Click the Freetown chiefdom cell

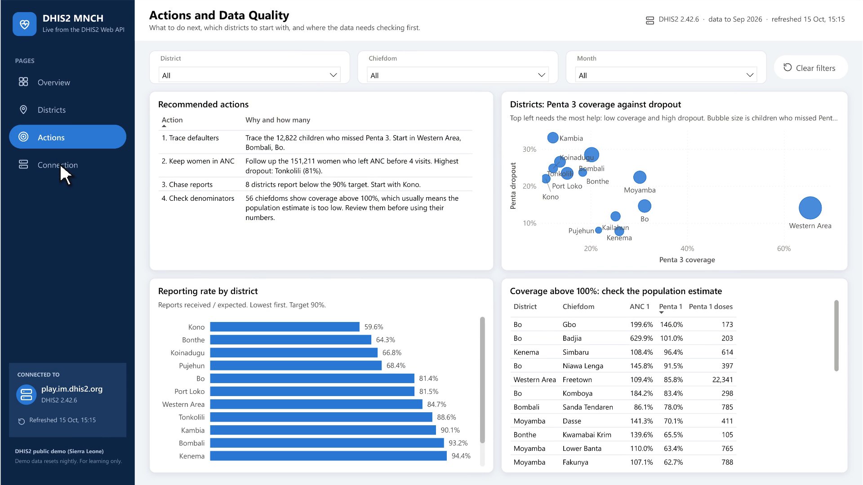[x=577, y=379]
